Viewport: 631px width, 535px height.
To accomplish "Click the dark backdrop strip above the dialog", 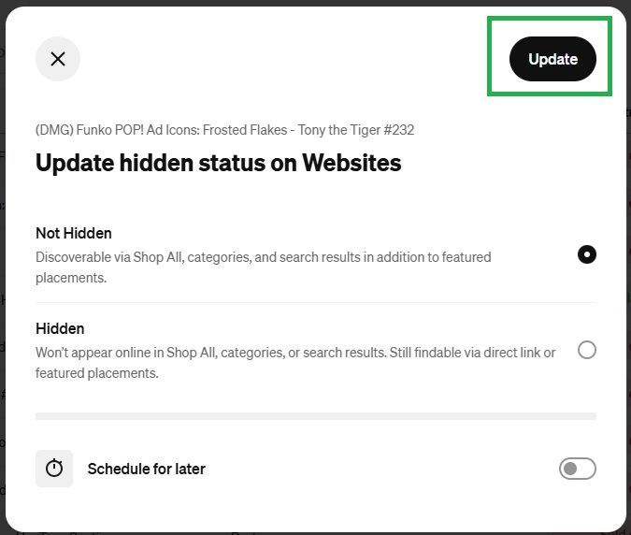I will click(316, 3).
